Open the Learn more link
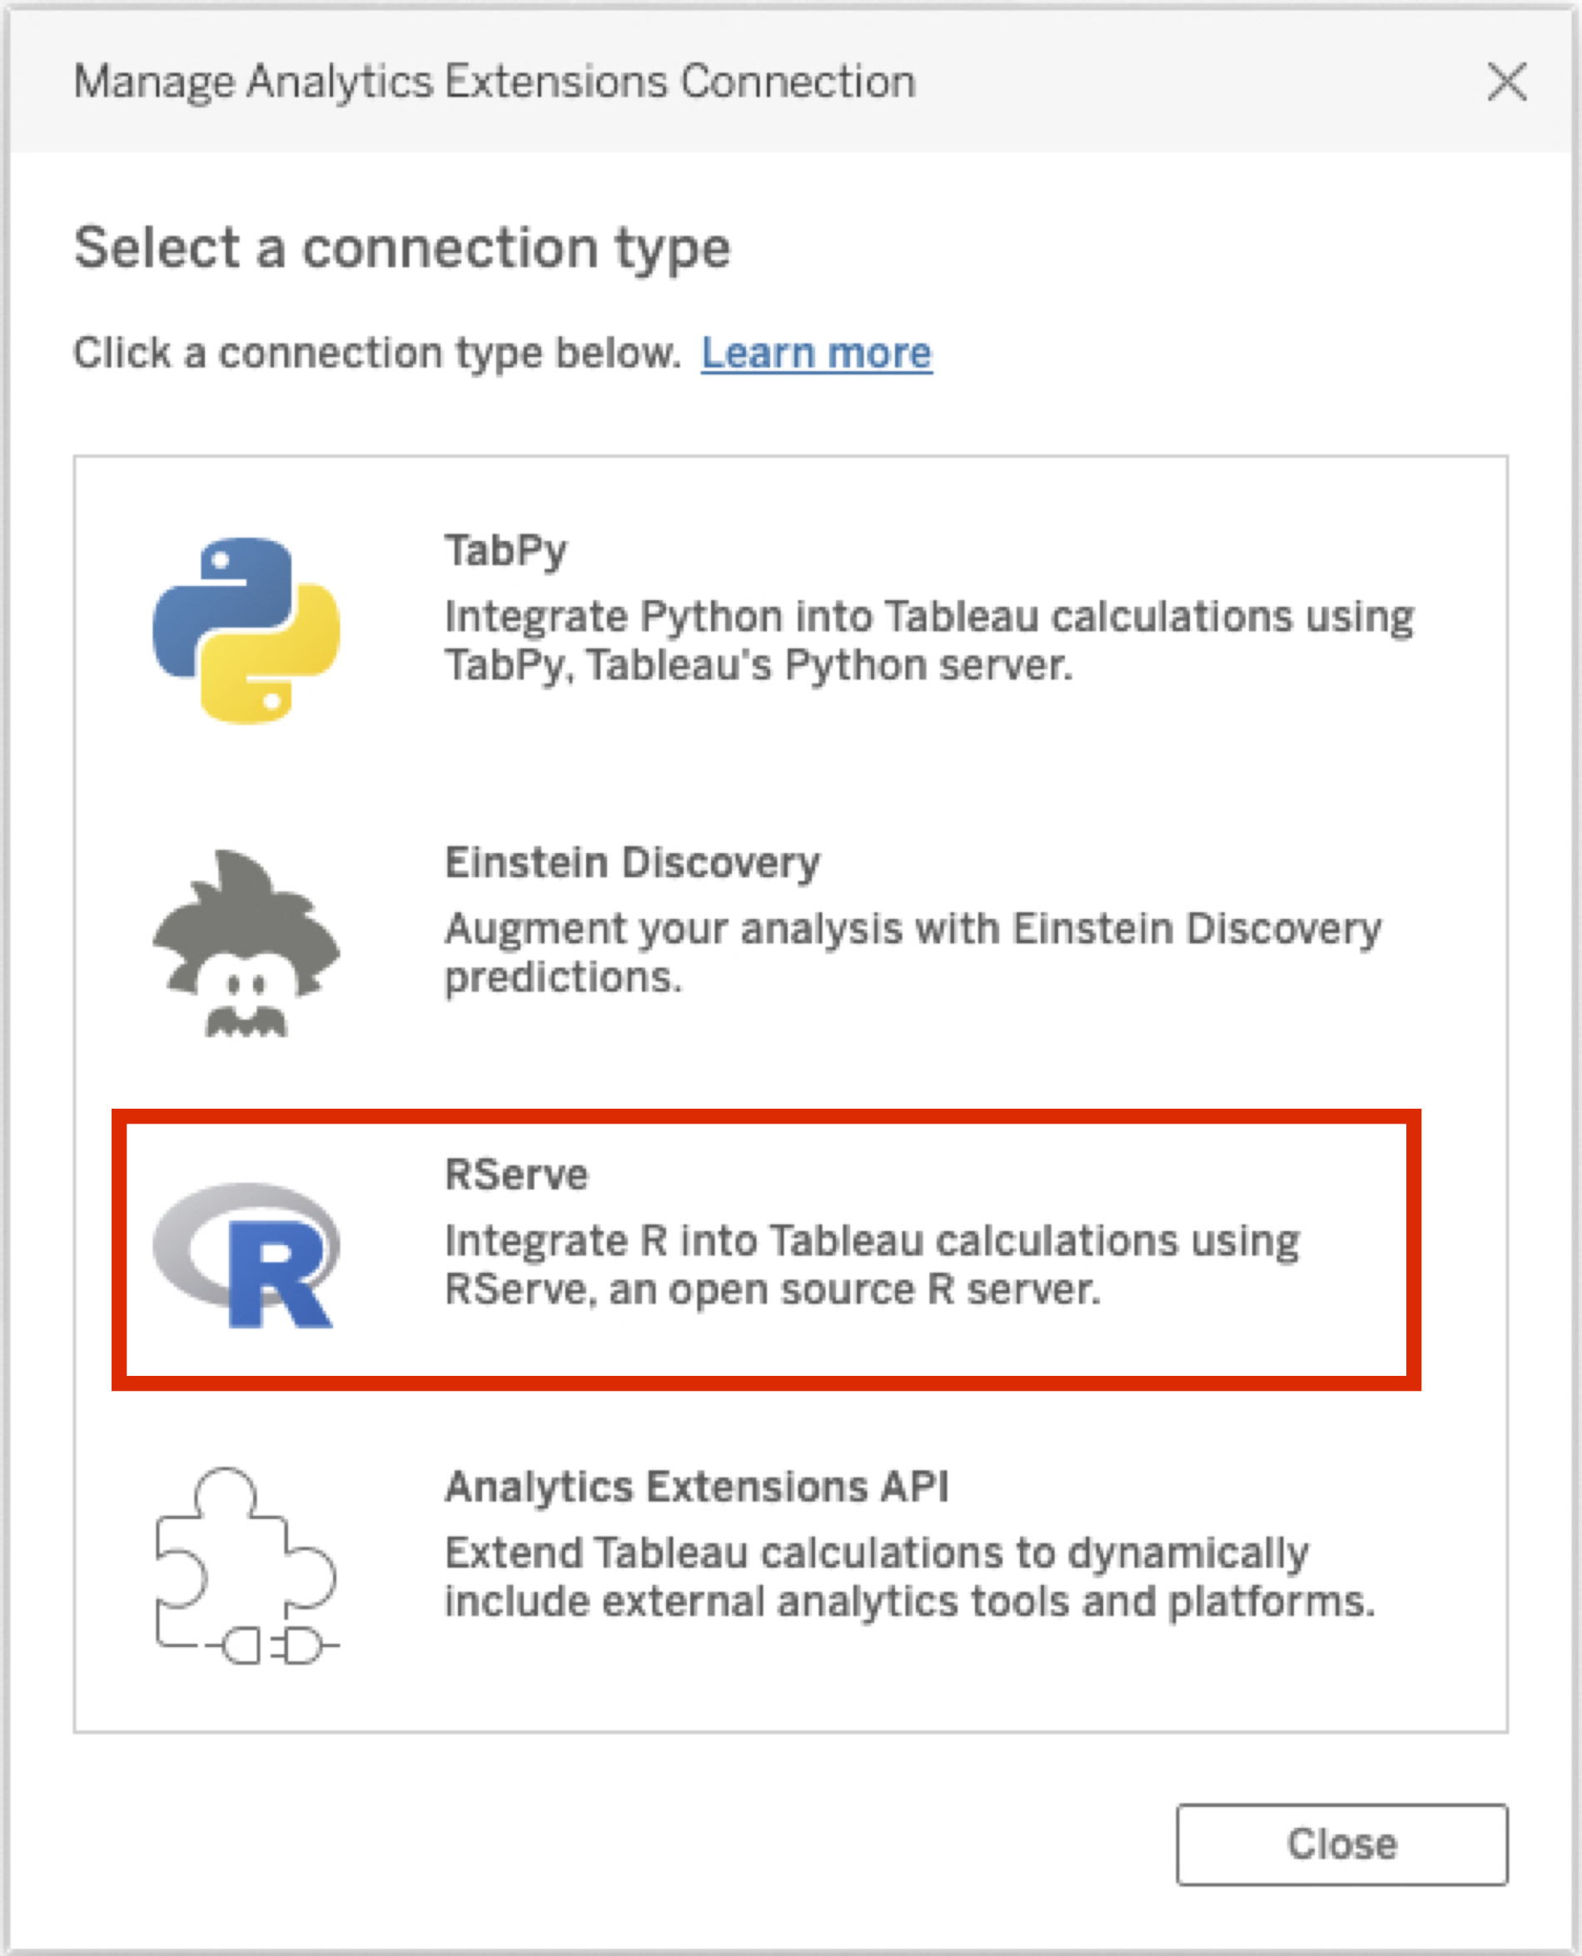The image size is (1582, 1956). (x=816, y=354)
